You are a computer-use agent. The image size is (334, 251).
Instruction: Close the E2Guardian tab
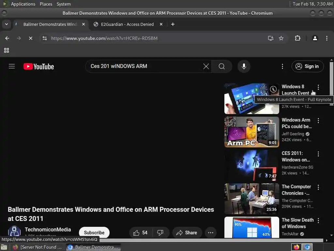pos(161,24)
